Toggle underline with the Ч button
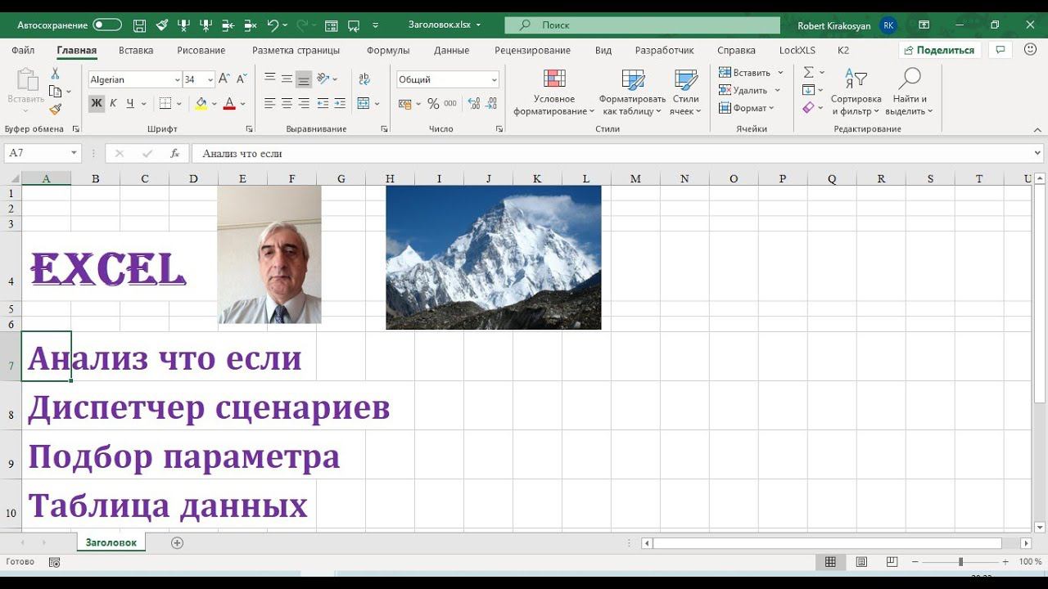This screenshot has height=589, width=1048. coord(129,103)
